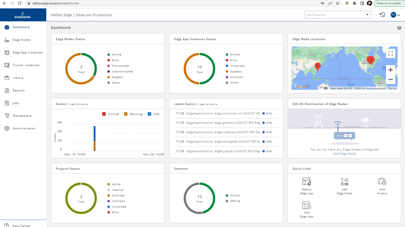Select Administration in the navigation menu
Viewport: 405px width, 227px height.
point(6,128)
